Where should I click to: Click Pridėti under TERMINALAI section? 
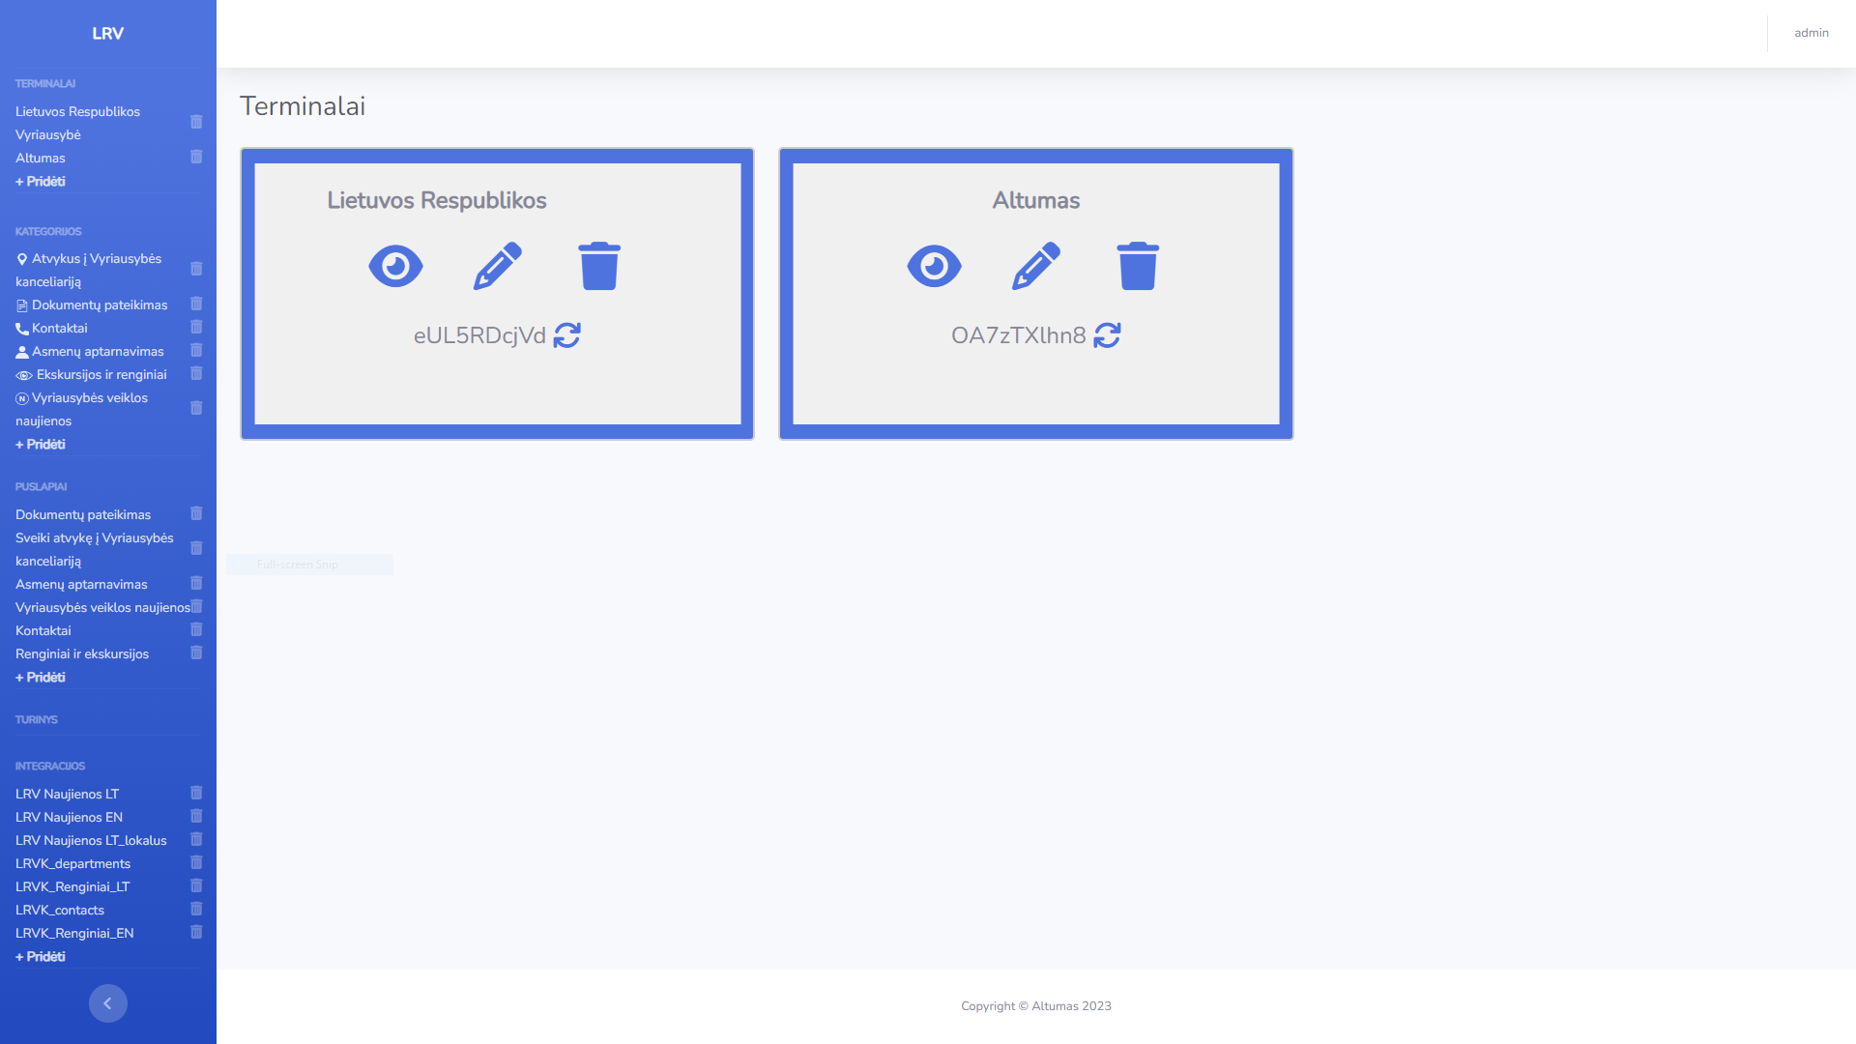pyautogui.click(x=41, y=181)
